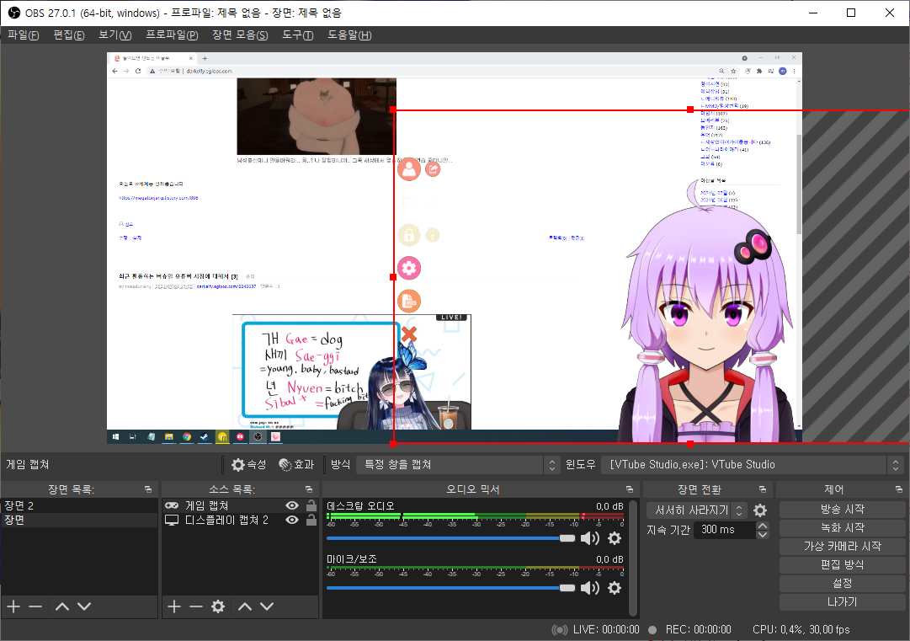910x641 pixels.
Task: Increase transition duration with up arrow
Action: (x=763, y=526)
